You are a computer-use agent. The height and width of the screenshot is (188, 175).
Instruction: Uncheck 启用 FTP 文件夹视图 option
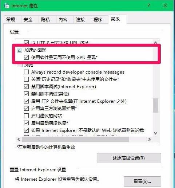click(26, 101)
